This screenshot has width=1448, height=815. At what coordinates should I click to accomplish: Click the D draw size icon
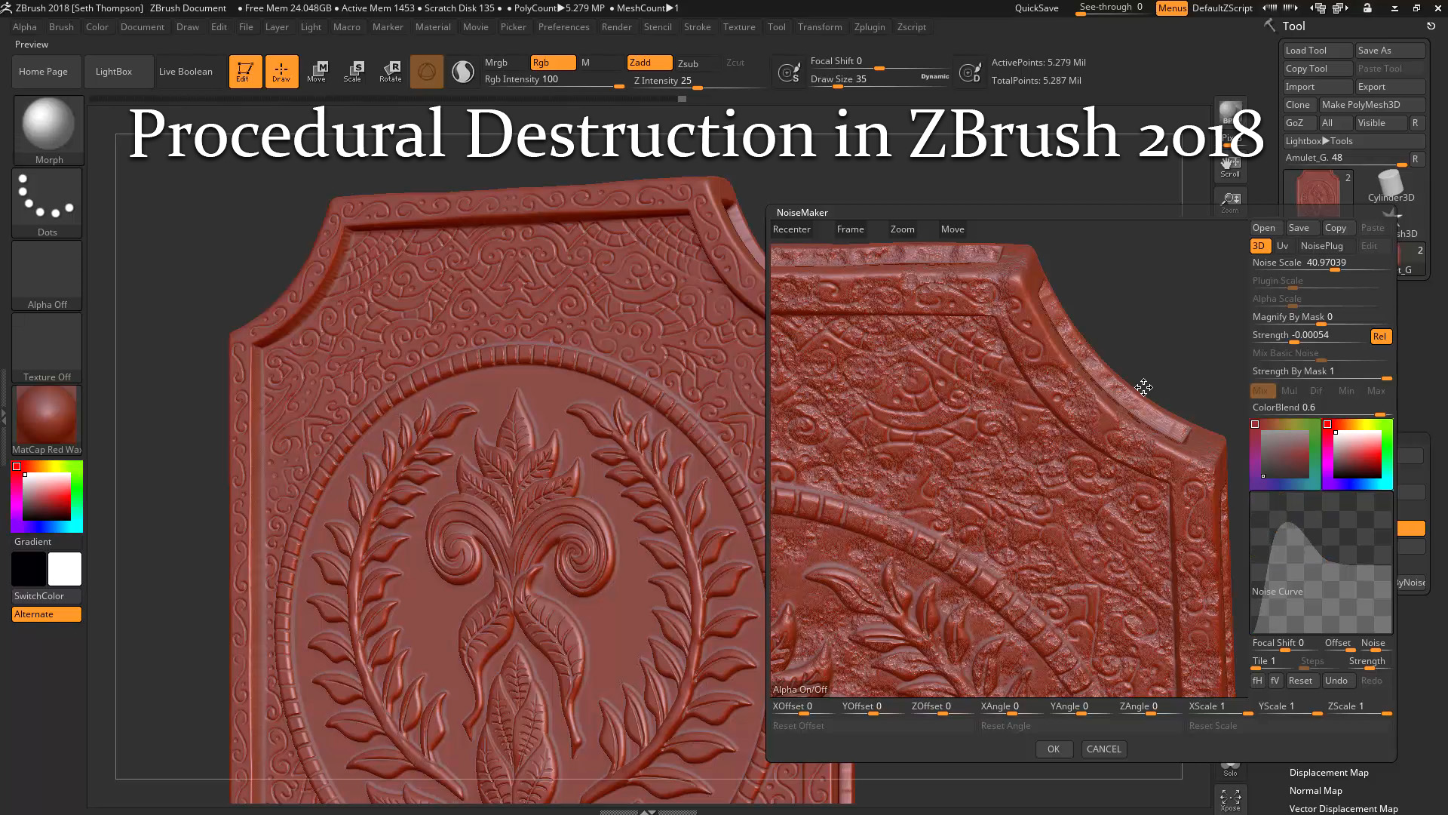(970, 72)
